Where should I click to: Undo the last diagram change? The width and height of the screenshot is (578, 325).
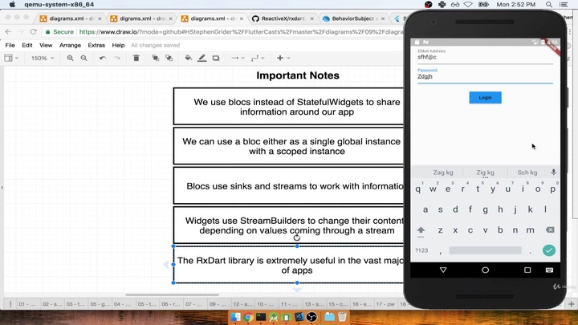pos(104,58)
